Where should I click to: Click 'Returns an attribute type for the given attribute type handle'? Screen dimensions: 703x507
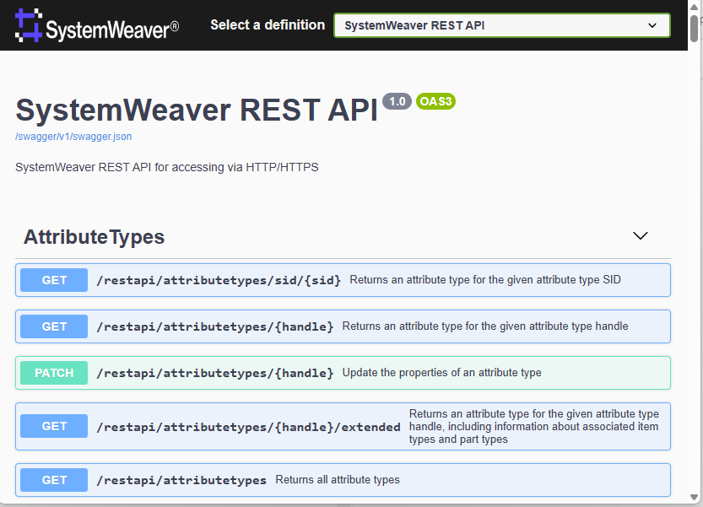(x=485, y=326)
